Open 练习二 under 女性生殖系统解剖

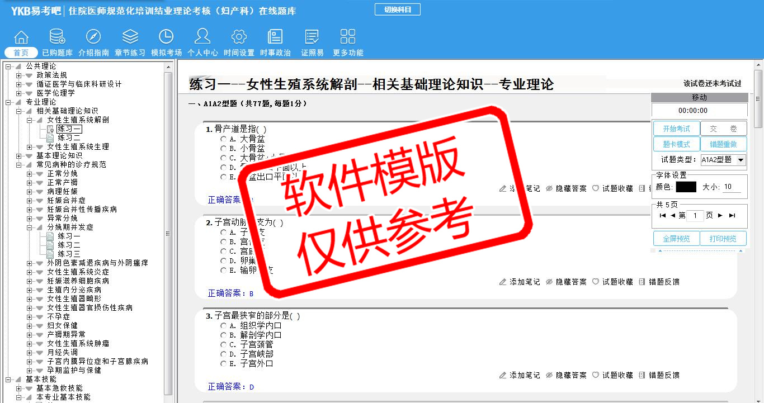(69, 138)
